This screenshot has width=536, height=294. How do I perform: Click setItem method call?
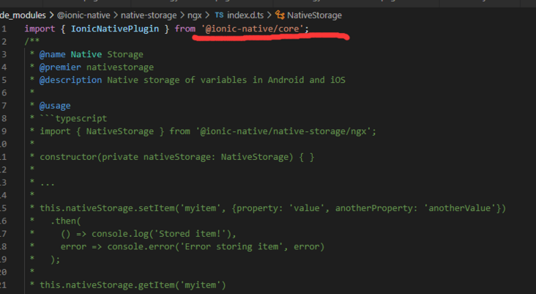tap(156, 208)
